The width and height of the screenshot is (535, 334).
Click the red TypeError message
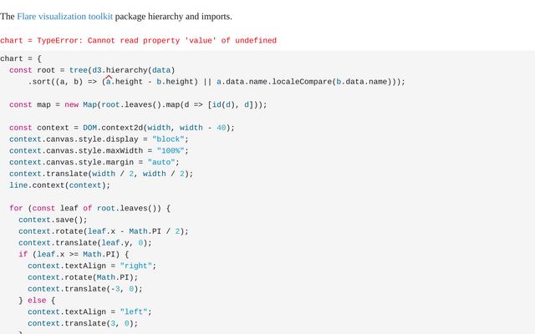tap(138, 40)
